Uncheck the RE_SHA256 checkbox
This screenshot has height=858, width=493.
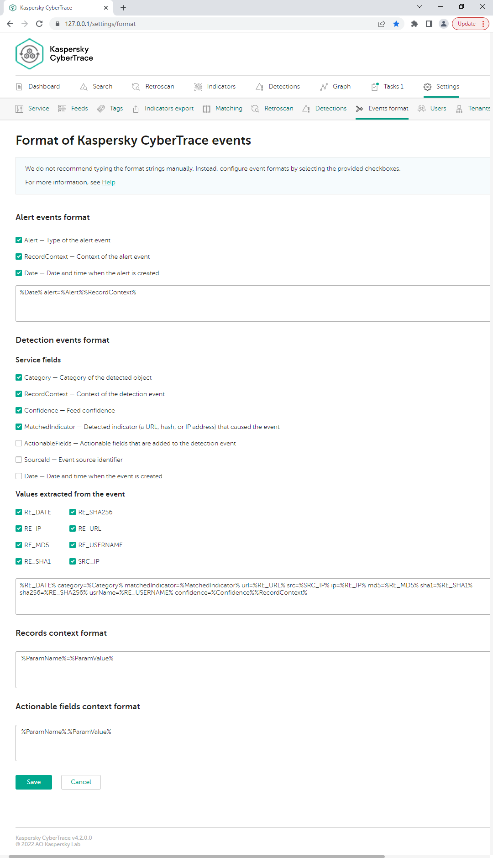click(x=73, y=512)
